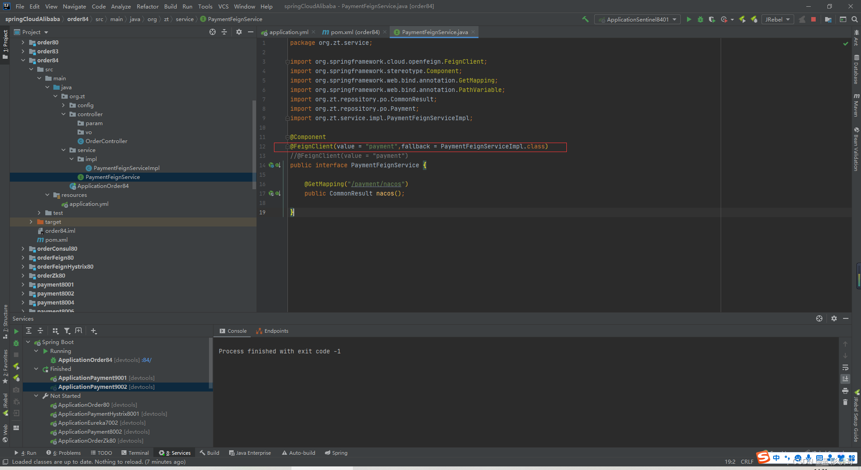
Task: Click Locate in Project crosshair icon
Action: coord(213,32)
